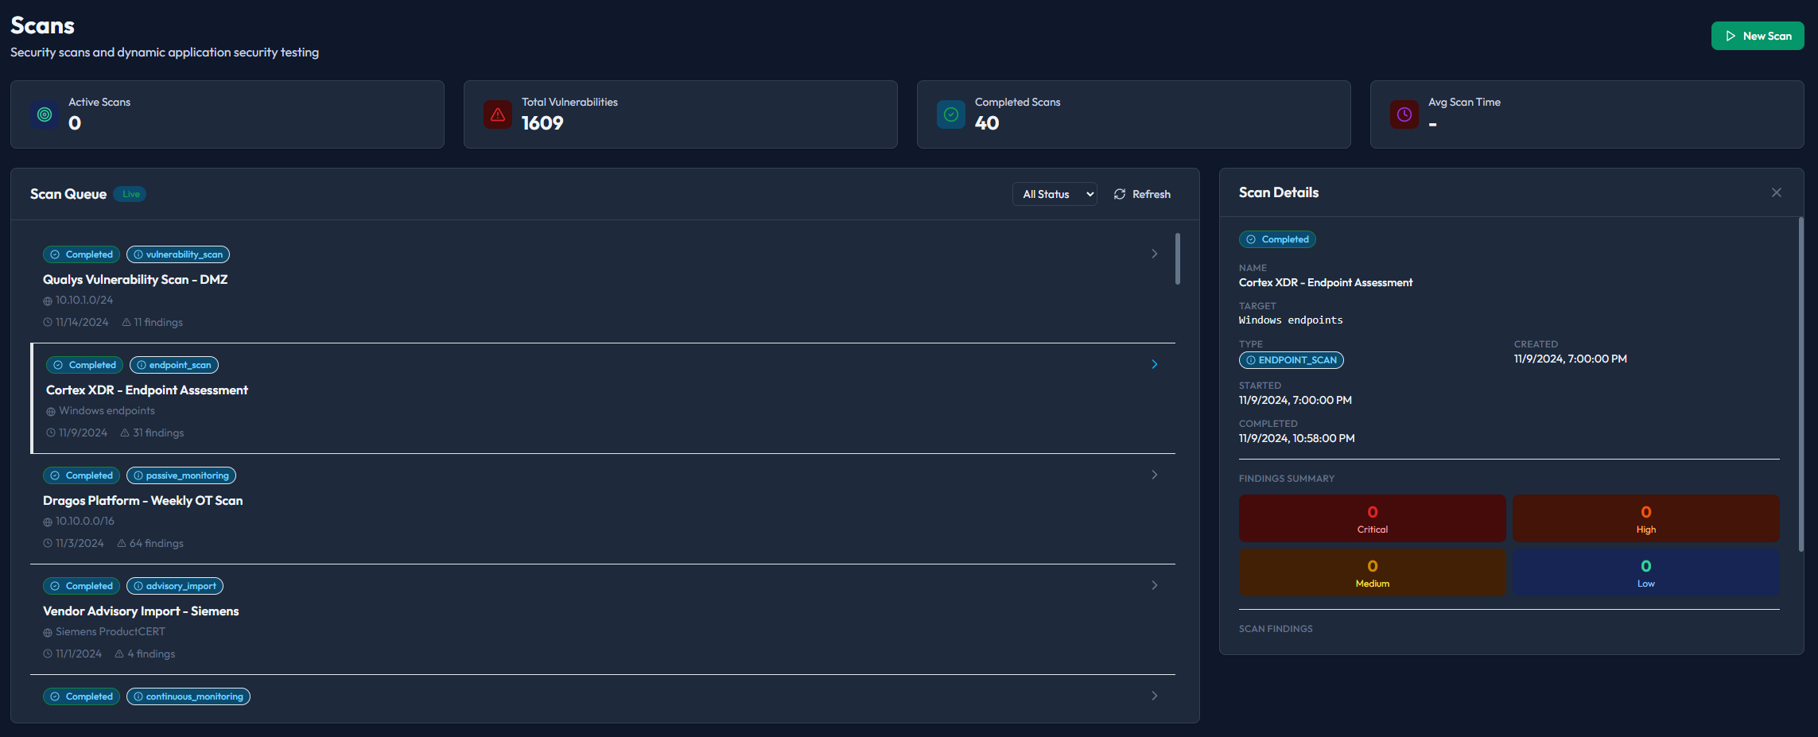Click the Scan Queue scrollbar
This screenshot has width=1818, height=737.
pos(1178,258)
